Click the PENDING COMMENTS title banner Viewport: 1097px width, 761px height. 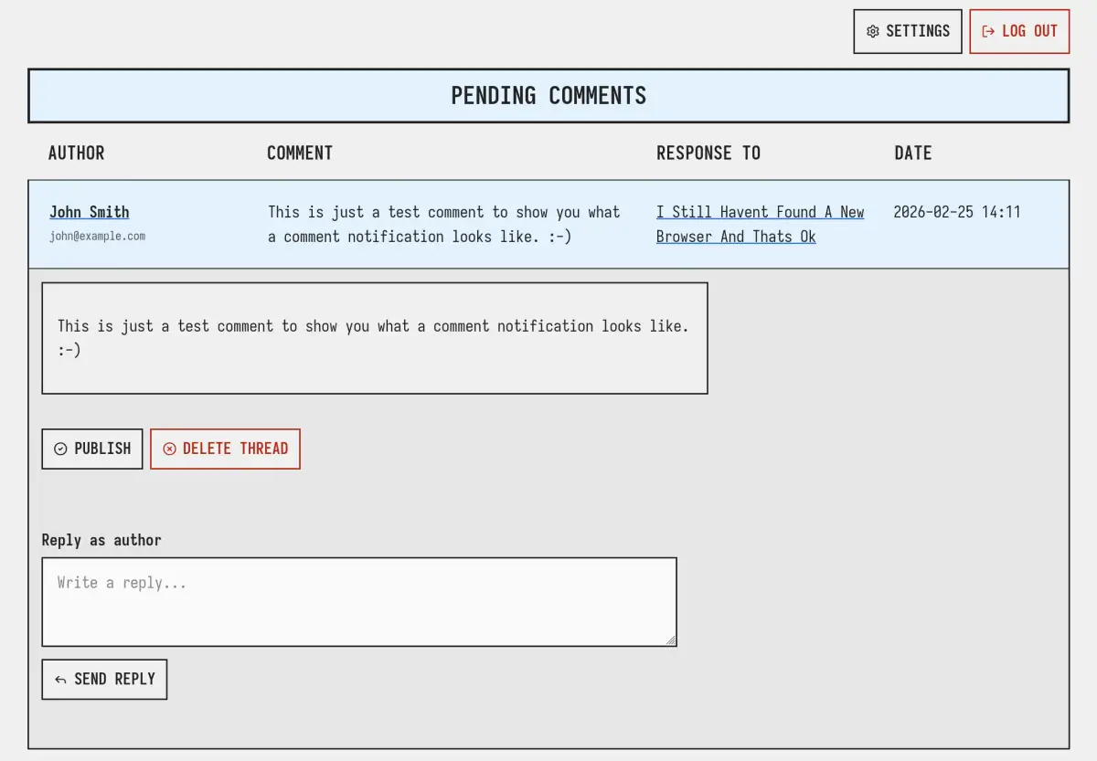[548, 95]
